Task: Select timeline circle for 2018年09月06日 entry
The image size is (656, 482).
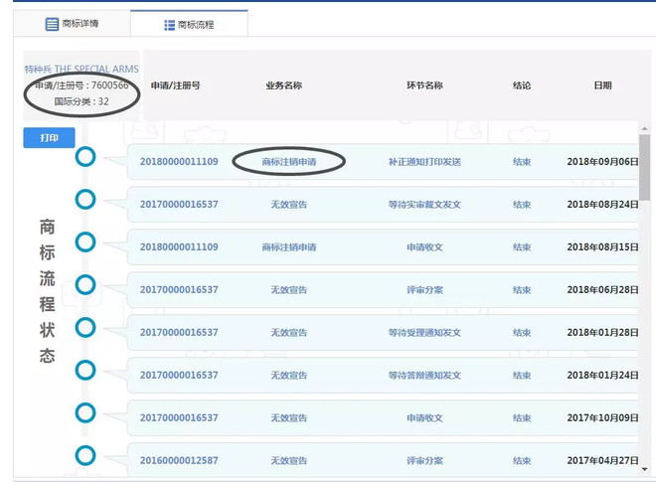Action: [x=85, y=157]
